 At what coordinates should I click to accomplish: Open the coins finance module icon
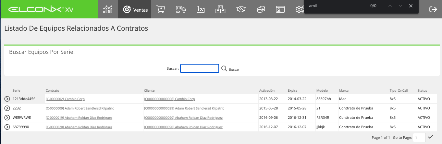click(261, 9)
